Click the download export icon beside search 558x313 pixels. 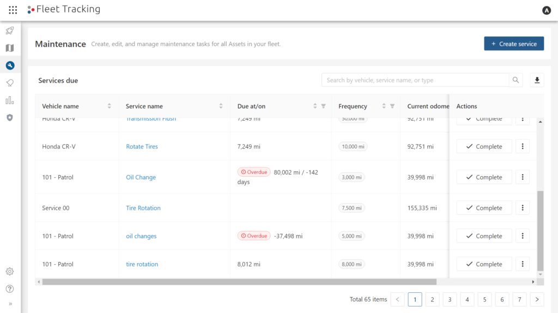pos(537,80)
